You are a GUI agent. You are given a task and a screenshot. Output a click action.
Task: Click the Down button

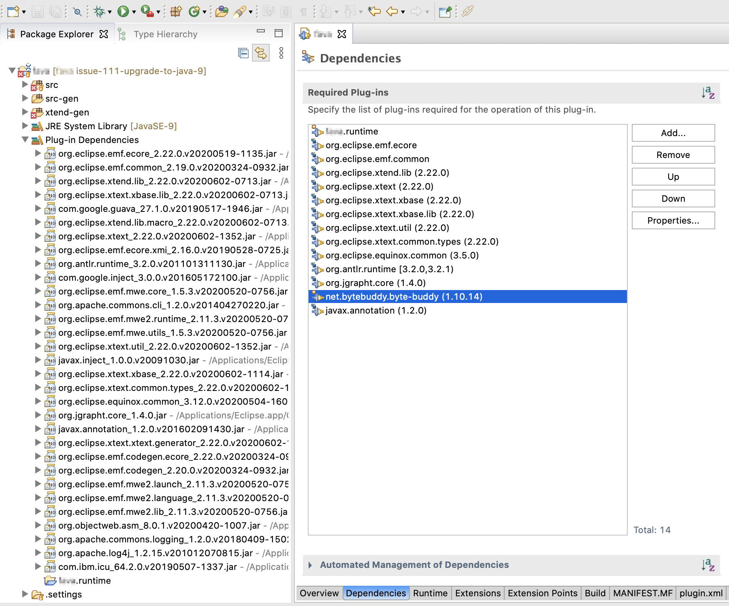point(673,198)
